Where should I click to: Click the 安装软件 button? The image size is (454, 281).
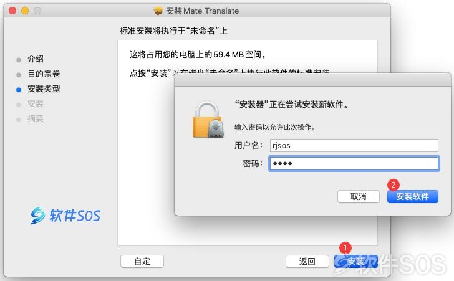[413, 196]
